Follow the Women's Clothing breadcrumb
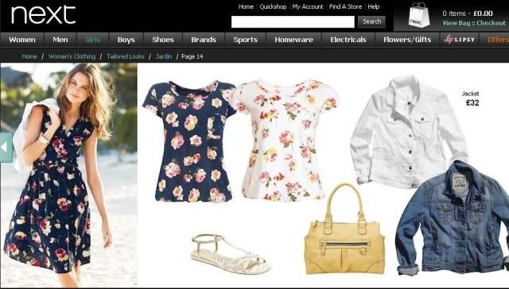Viewport: 509px width, 289px height. pyautogui.click(x=72, y=56)
